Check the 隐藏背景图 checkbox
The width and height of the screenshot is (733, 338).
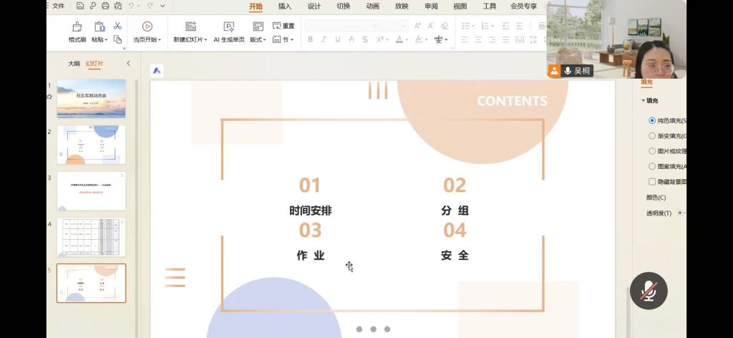coord(652,182)
